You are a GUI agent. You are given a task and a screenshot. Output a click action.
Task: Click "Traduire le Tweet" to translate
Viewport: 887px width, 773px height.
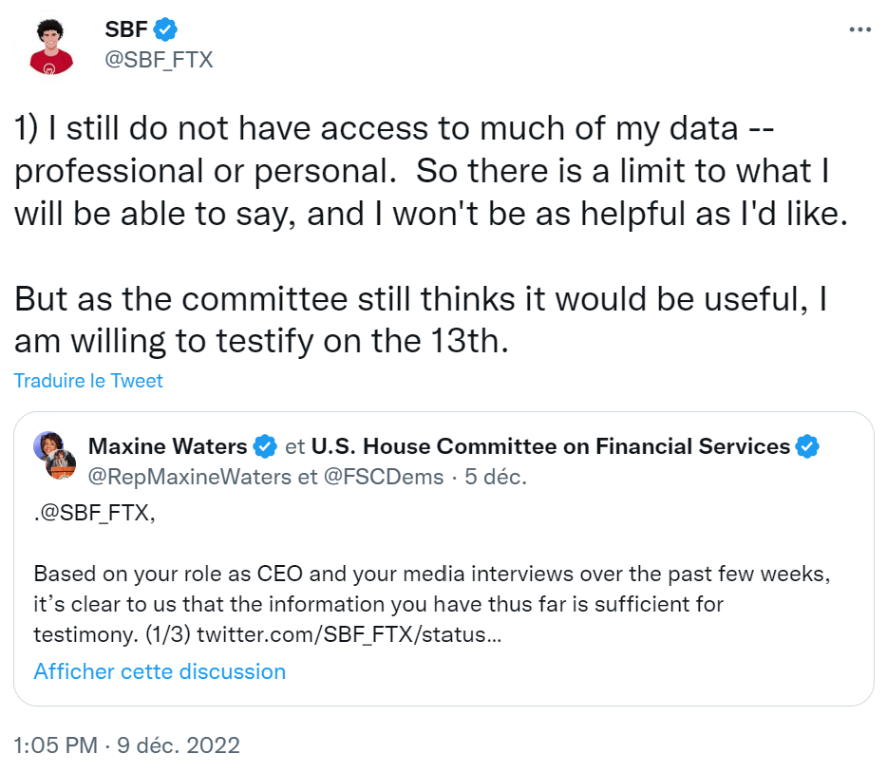88,381
